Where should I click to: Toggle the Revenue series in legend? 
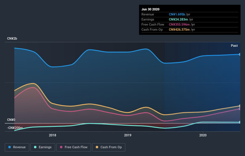[17, 147]
